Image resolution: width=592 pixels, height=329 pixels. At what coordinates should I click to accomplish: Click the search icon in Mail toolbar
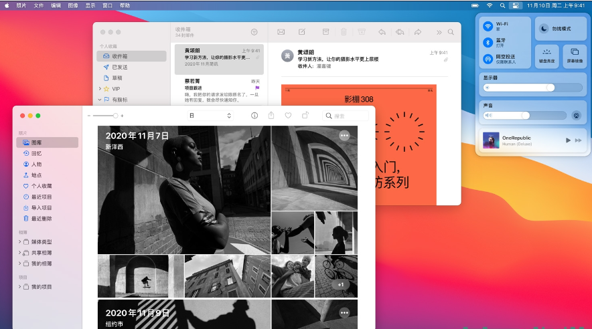point(451,32)
